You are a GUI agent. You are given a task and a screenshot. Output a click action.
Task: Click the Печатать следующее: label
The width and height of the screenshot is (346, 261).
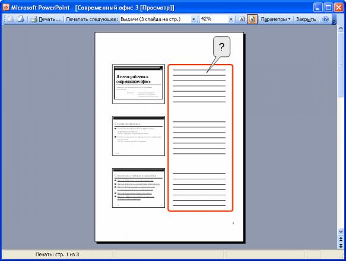pyautogui.click(x=92, y=20)
